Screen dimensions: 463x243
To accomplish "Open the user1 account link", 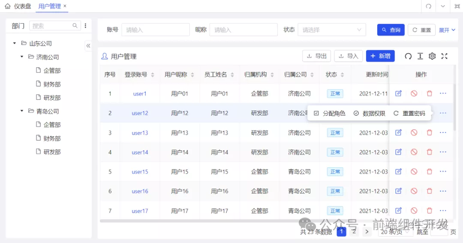I will [140, 93].
